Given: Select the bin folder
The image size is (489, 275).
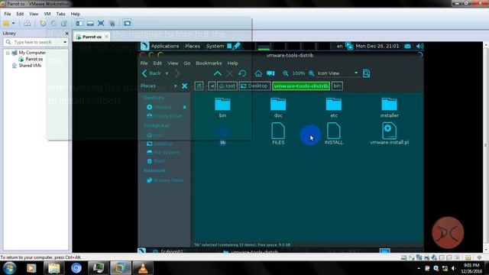Looking at the screenshot, I should pos(222,108).
